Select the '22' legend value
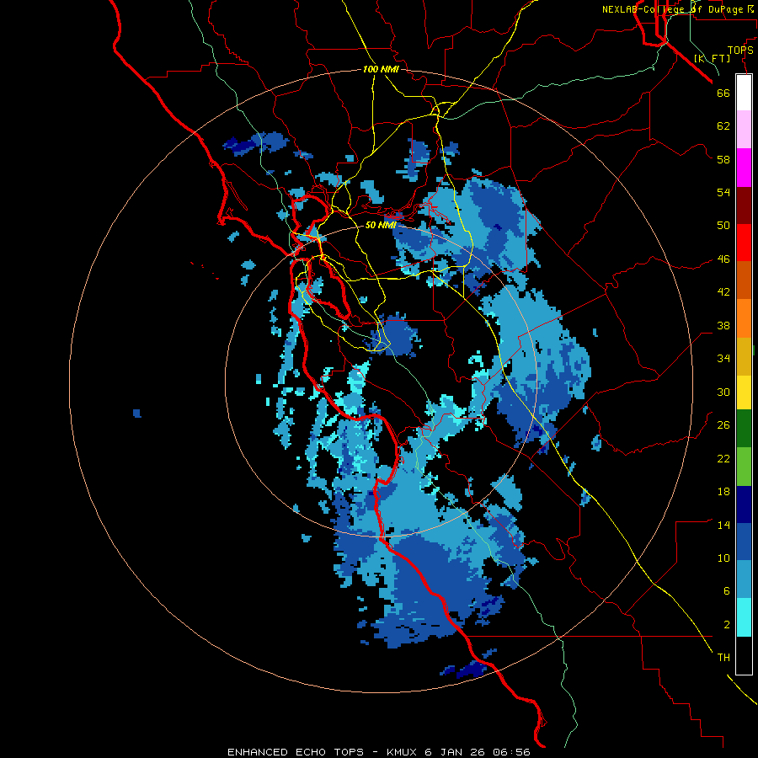This screenshot has width=758, height=758. click(x=723, y=458)
